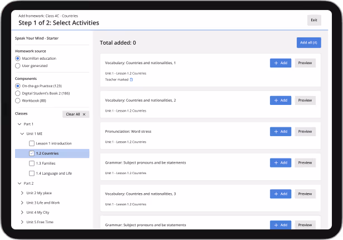Image resolution: width=343 pixels, height=240 pixels.
Task: Collapse the Part 1 tree section
Action: point(20,124)
